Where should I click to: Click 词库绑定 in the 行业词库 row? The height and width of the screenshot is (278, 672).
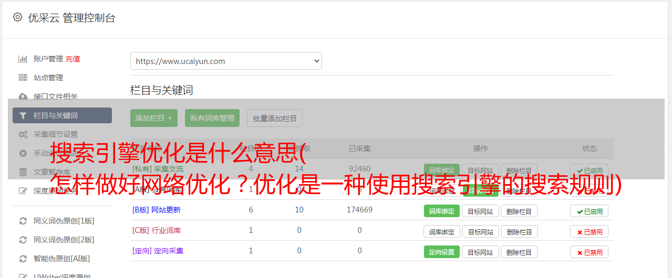point(442,231)
